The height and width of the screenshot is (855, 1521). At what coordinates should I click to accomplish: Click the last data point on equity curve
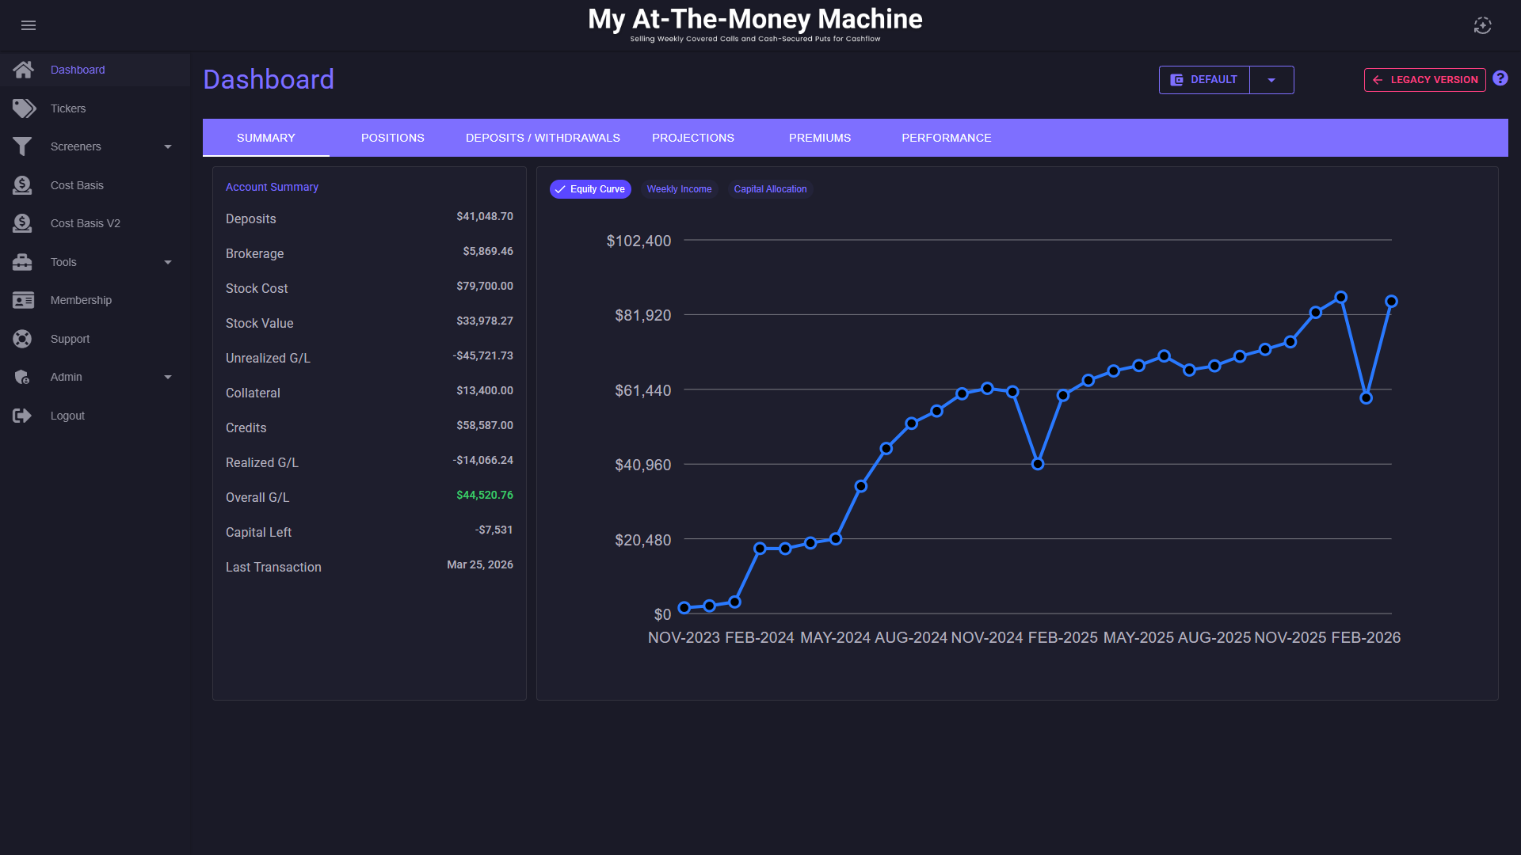1391,302
